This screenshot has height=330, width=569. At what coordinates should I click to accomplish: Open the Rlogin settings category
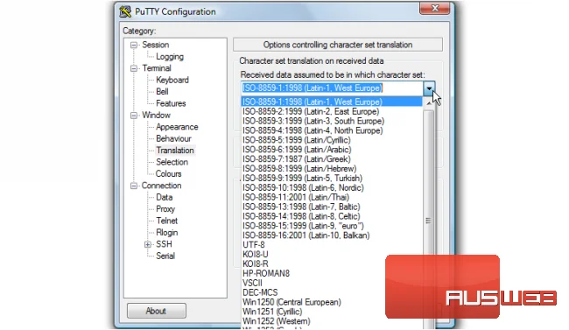point(166,232)
